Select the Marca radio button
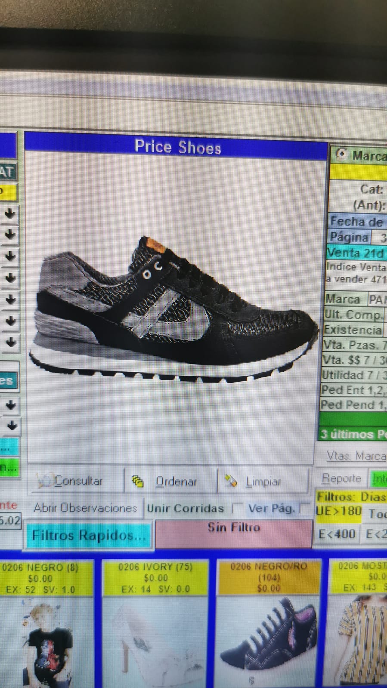 (x=341, y=154)
